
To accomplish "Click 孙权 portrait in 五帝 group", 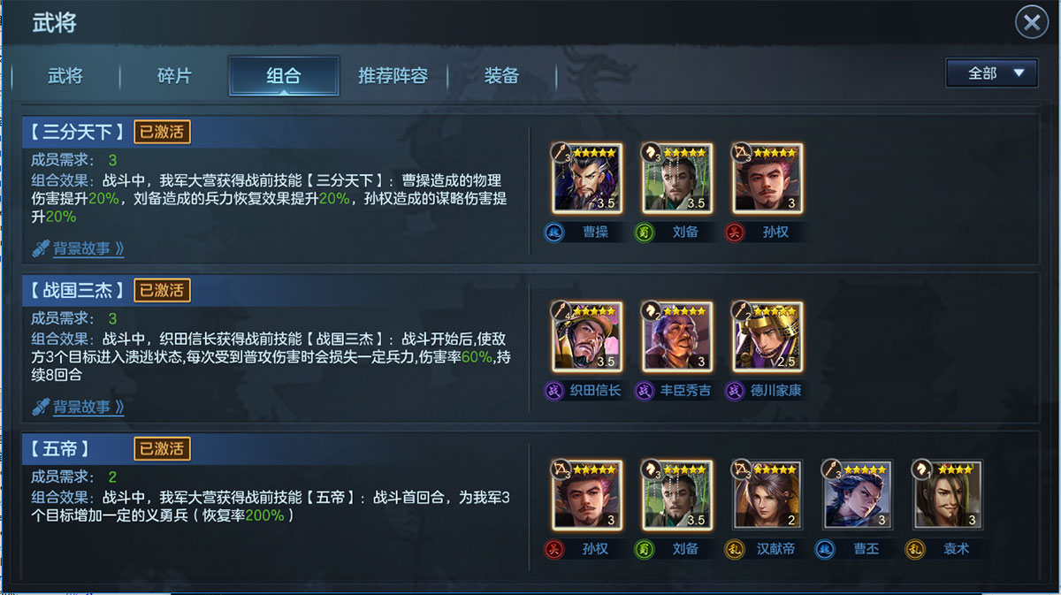I will coord(588,494).
